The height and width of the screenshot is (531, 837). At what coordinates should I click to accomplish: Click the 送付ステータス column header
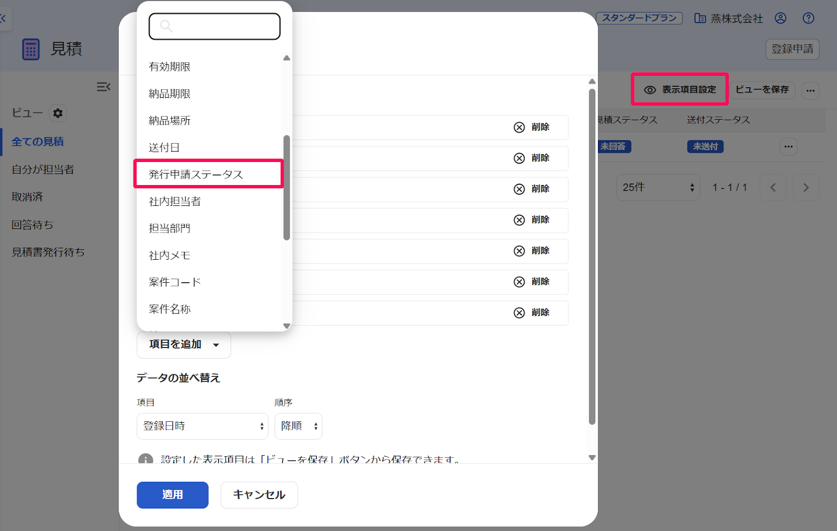[x=718, y=120]
